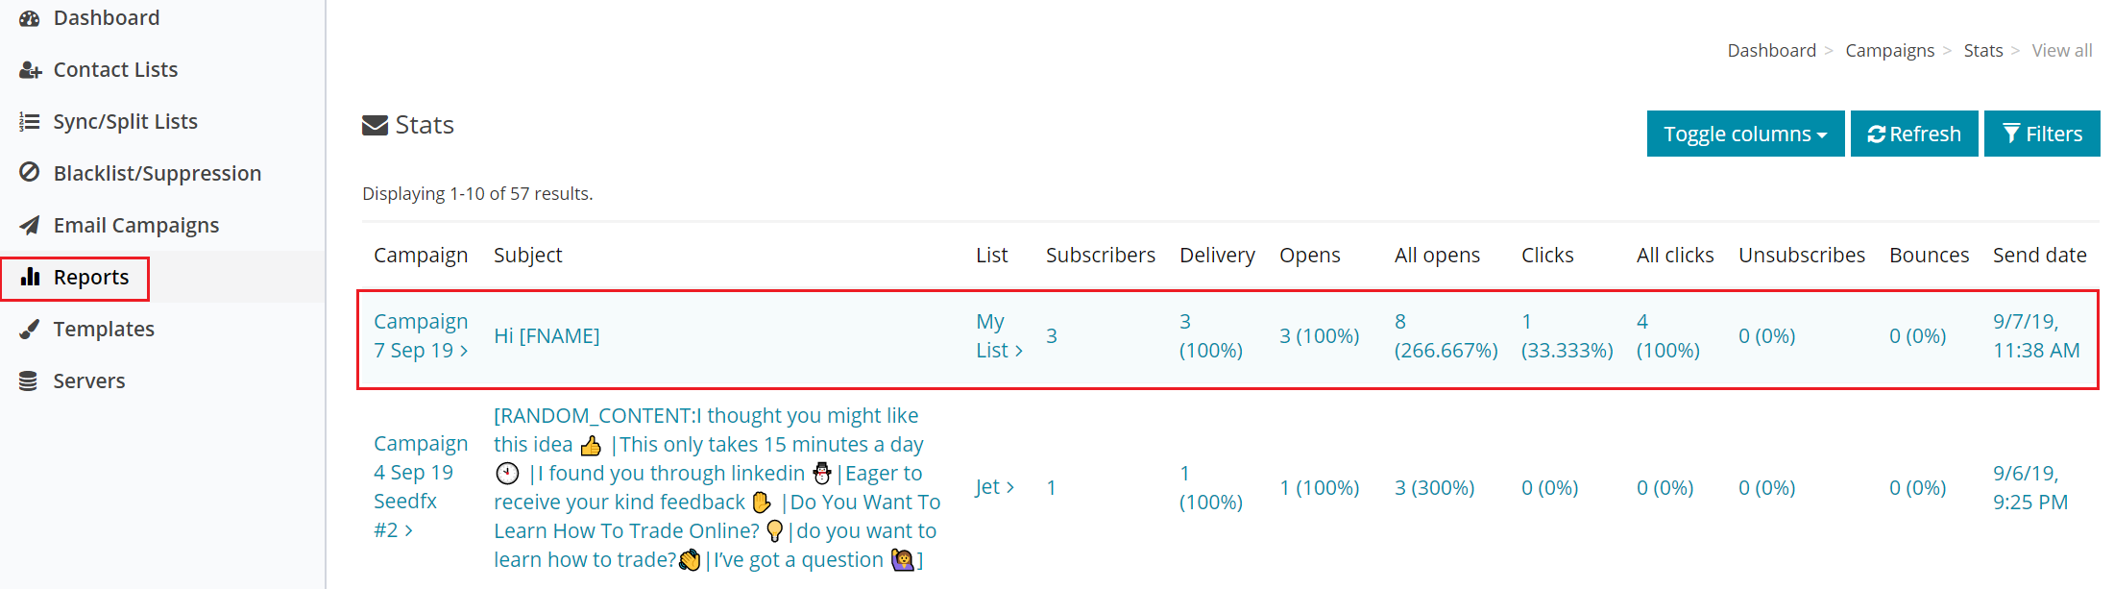Go to Dashboard in the breadcrumb

(x=1771, y=50)
